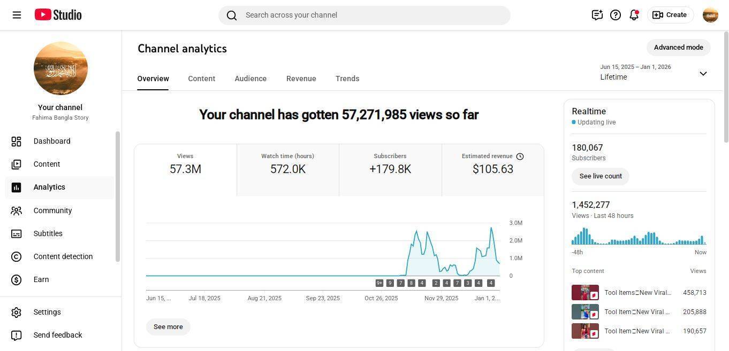The width and height of the screenshot is (729, 351).
Task: Open Content detection in sidebar
Action: [x=63, y=256]
